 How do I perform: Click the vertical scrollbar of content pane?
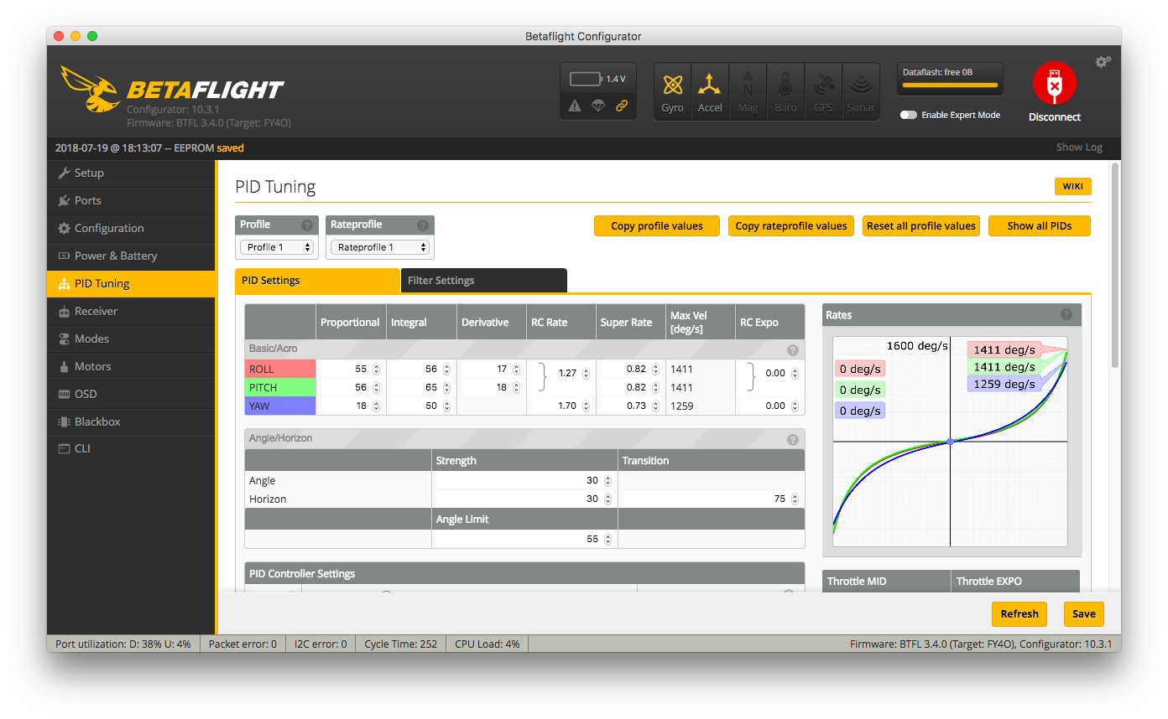[x=1114, y=265]
